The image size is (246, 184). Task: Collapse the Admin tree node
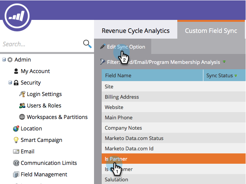(x=4, y=60)
